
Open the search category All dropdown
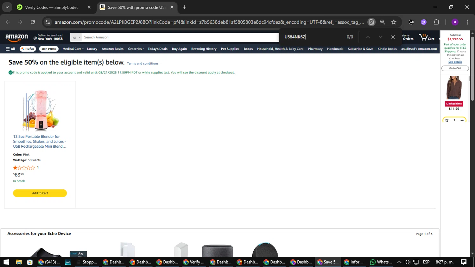pyautogui.click(x=76, y=37)
